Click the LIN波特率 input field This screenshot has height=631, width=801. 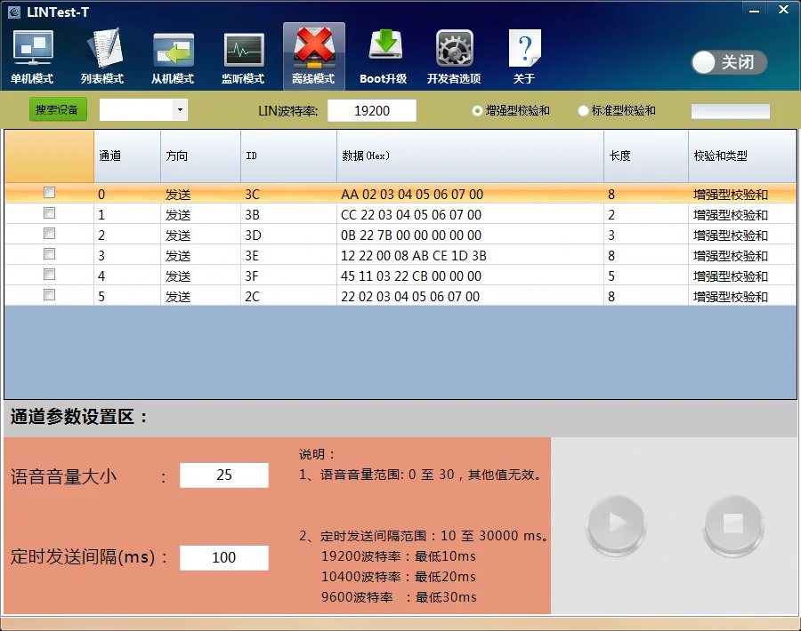coord(371,111)
